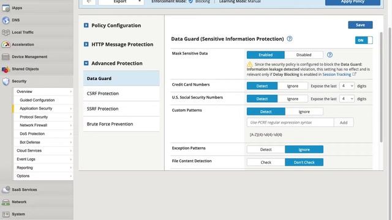
Task: Select Check for File Content Detection
Action: click(x=266, y=162)
